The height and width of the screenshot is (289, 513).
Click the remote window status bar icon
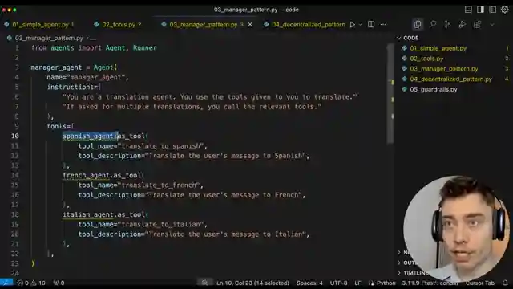(6, 283)
